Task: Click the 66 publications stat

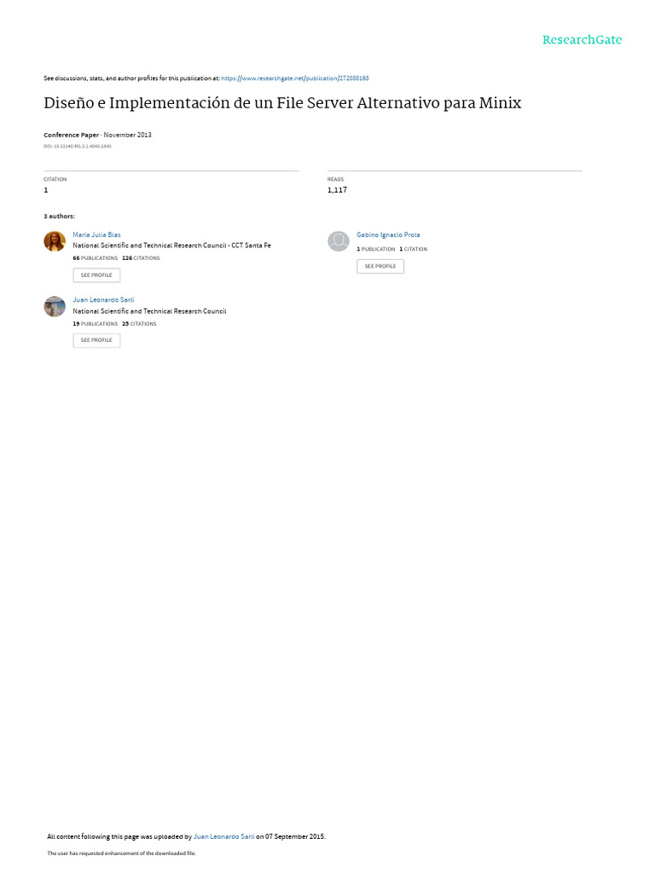Action: pyautogui.click(x=96, y=258)
